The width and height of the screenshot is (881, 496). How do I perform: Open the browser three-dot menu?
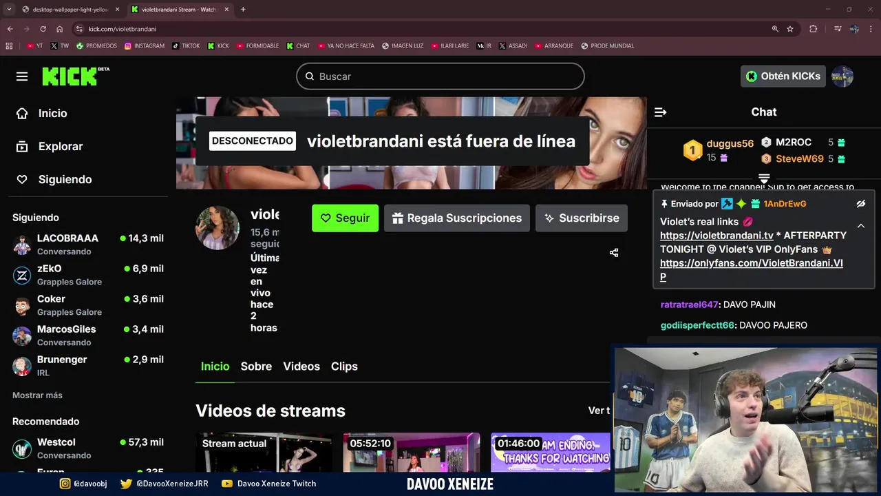871,29
